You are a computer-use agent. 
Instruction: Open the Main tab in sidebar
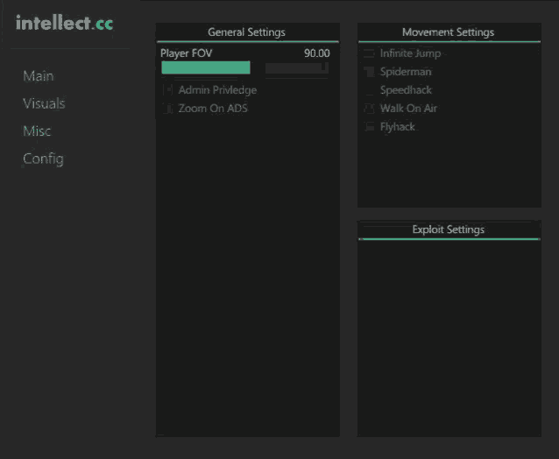[x=38, y=76]
